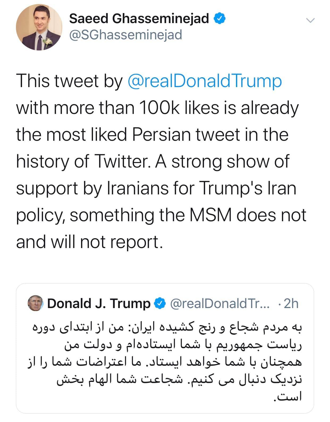Viewport: 330px width, 422px height.
Task: Click the words "This tweet by"
Action: (69, 81)
